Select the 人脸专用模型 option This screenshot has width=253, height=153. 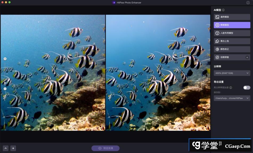pos(232,33)
